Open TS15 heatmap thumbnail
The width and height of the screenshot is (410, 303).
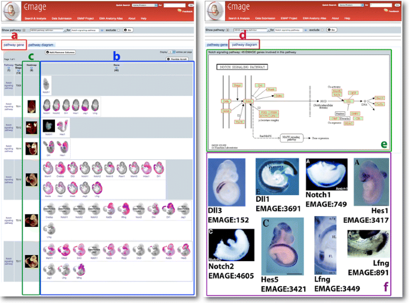point(31,180)
